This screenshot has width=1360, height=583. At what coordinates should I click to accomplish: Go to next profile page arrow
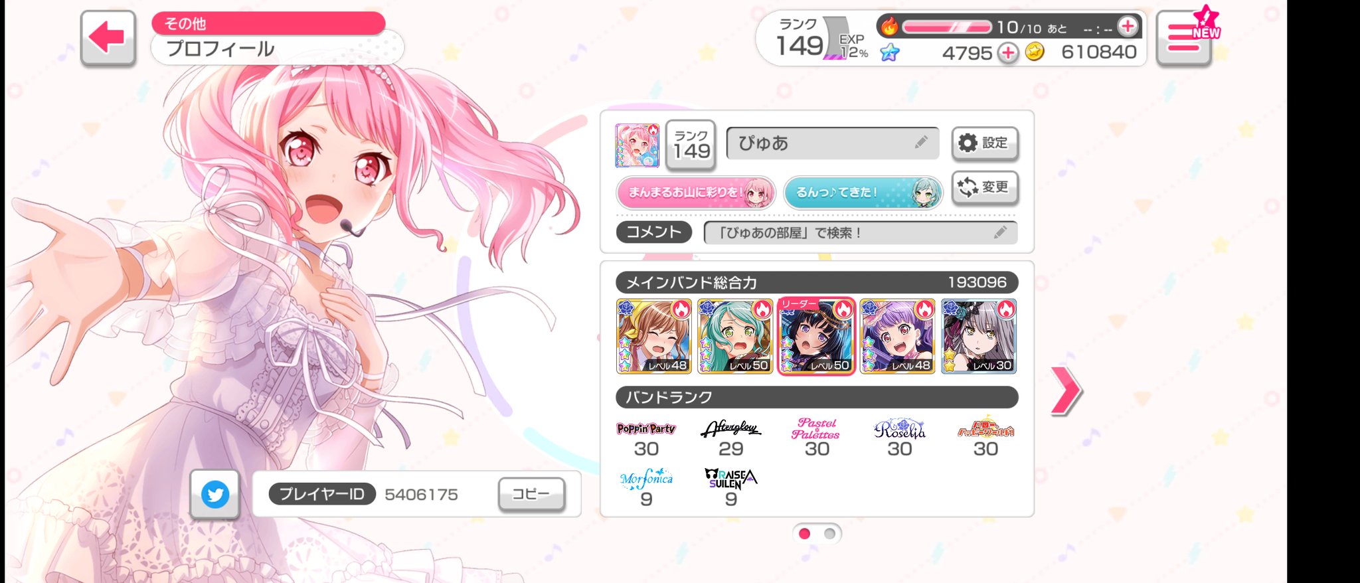(x=1066, y=390)
